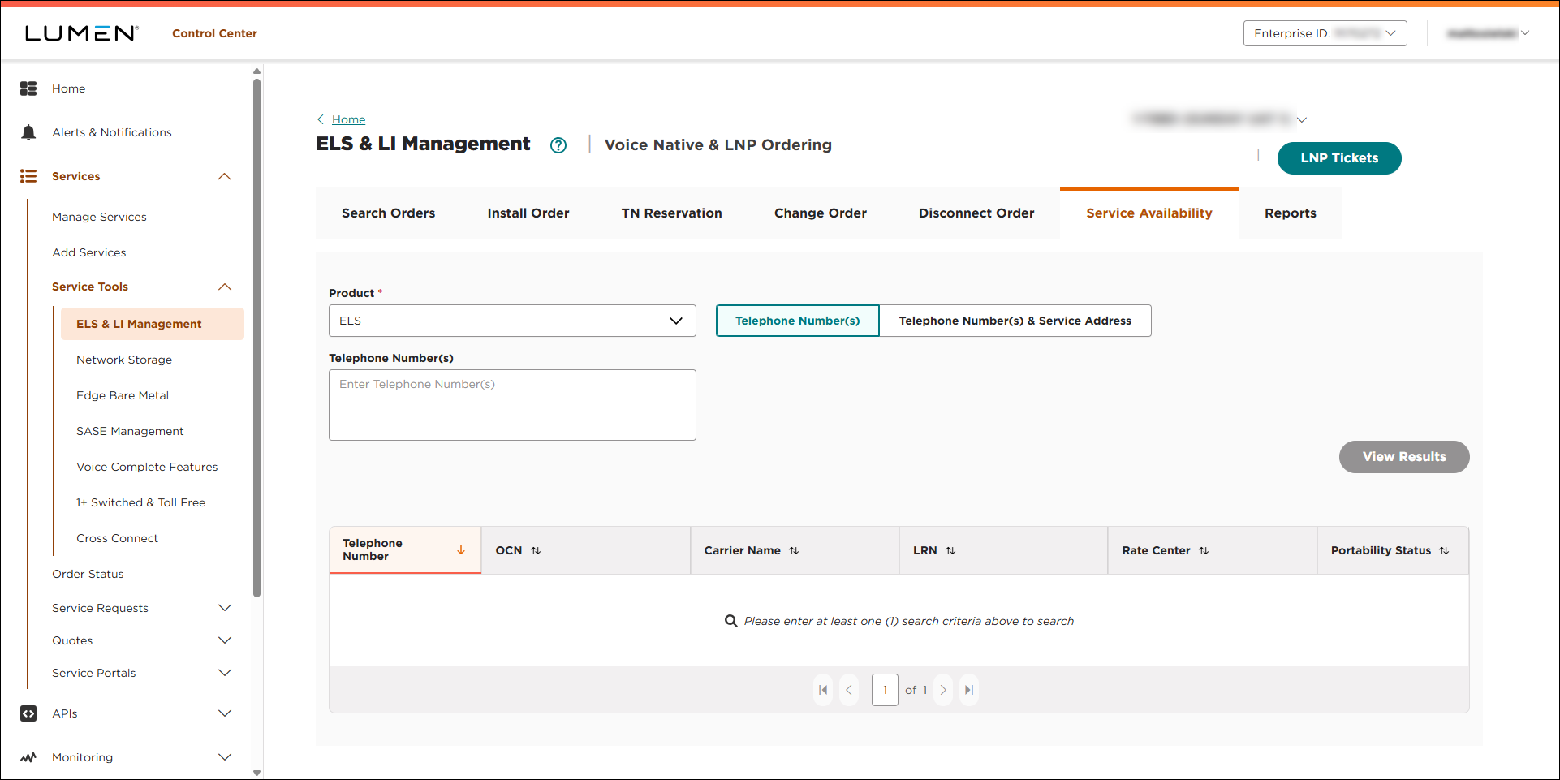Toggle sorting on the Portability Status column
Viewport: 1560px width, 780px height.
tap(1445, 550)
